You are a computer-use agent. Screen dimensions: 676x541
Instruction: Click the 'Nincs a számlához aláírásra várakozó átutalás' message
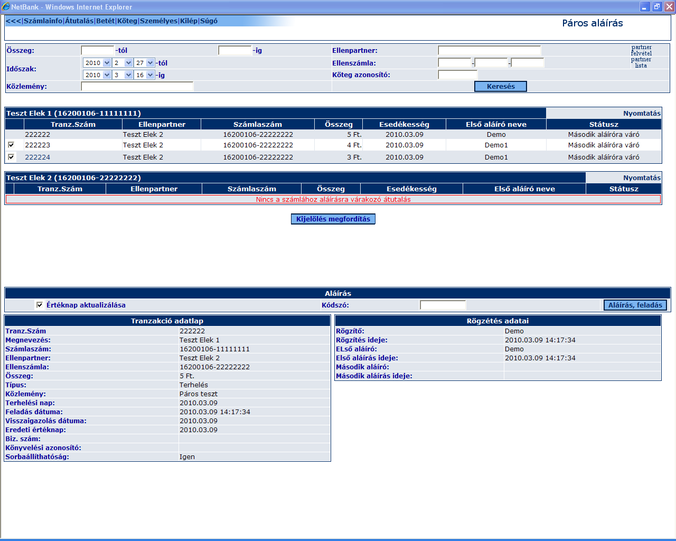333,199
